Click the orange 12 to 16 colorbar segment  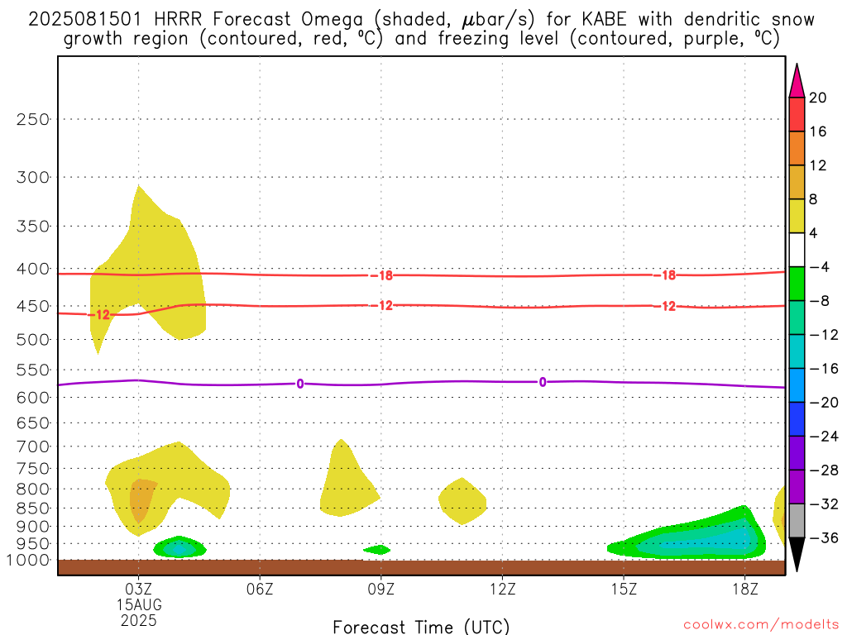[797, 149]
